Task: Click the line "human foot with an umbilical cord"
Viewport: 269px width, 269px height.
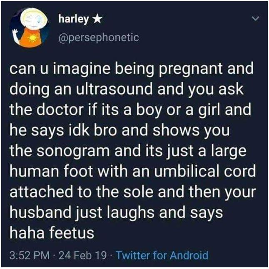Action: point(132,172)
